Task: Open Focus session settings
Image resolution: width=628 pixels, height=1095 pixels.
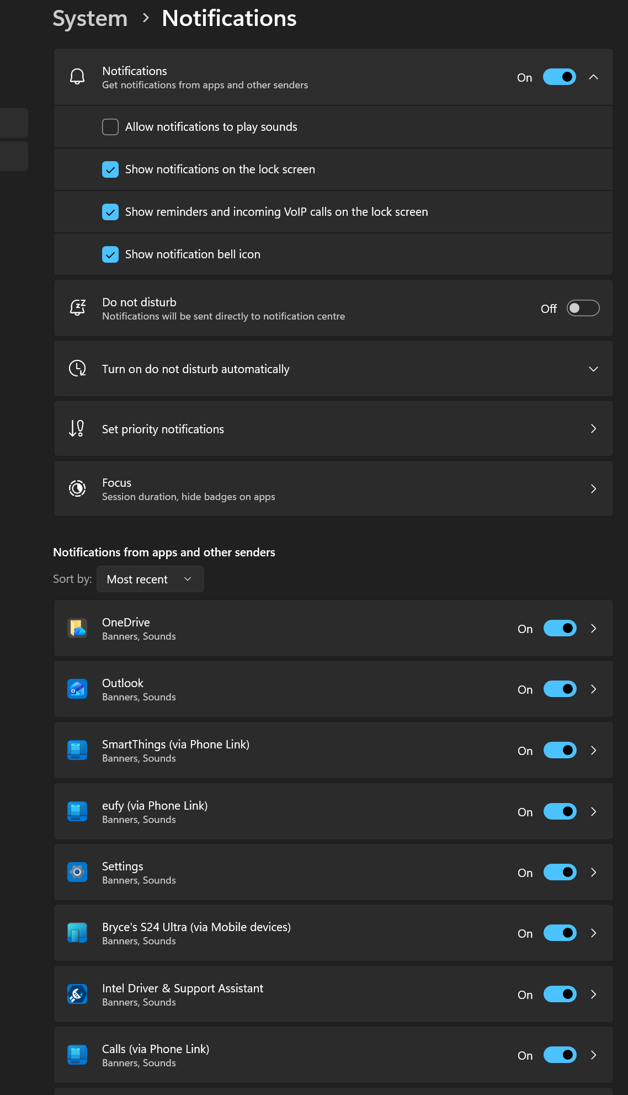Action: [x=593, y=488]
